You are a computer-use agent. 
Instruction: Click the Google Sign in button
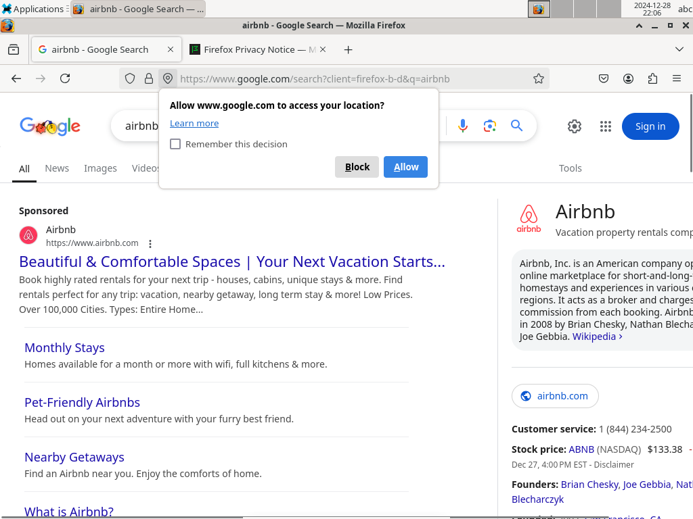pos(650,126)
